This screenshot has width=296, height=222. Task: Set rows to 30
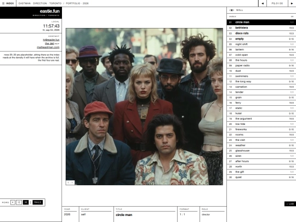click(26, 202)
